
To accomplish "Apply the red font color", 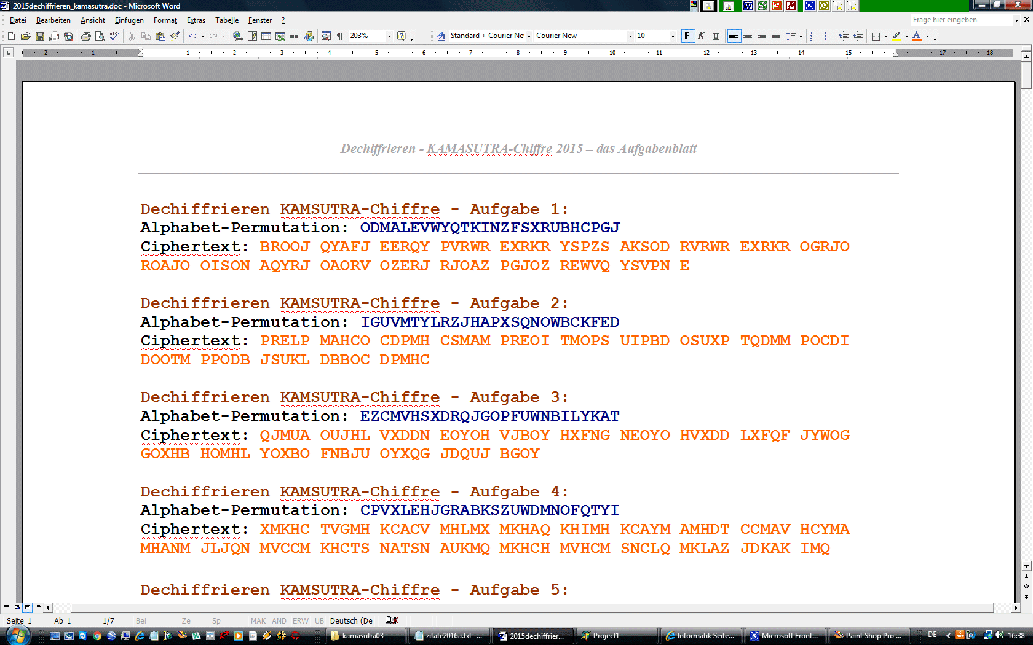I will (x=917, y=36).
